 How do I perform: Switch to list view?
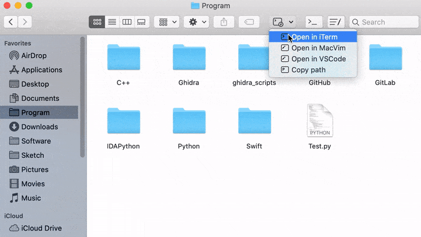[112, 22]
